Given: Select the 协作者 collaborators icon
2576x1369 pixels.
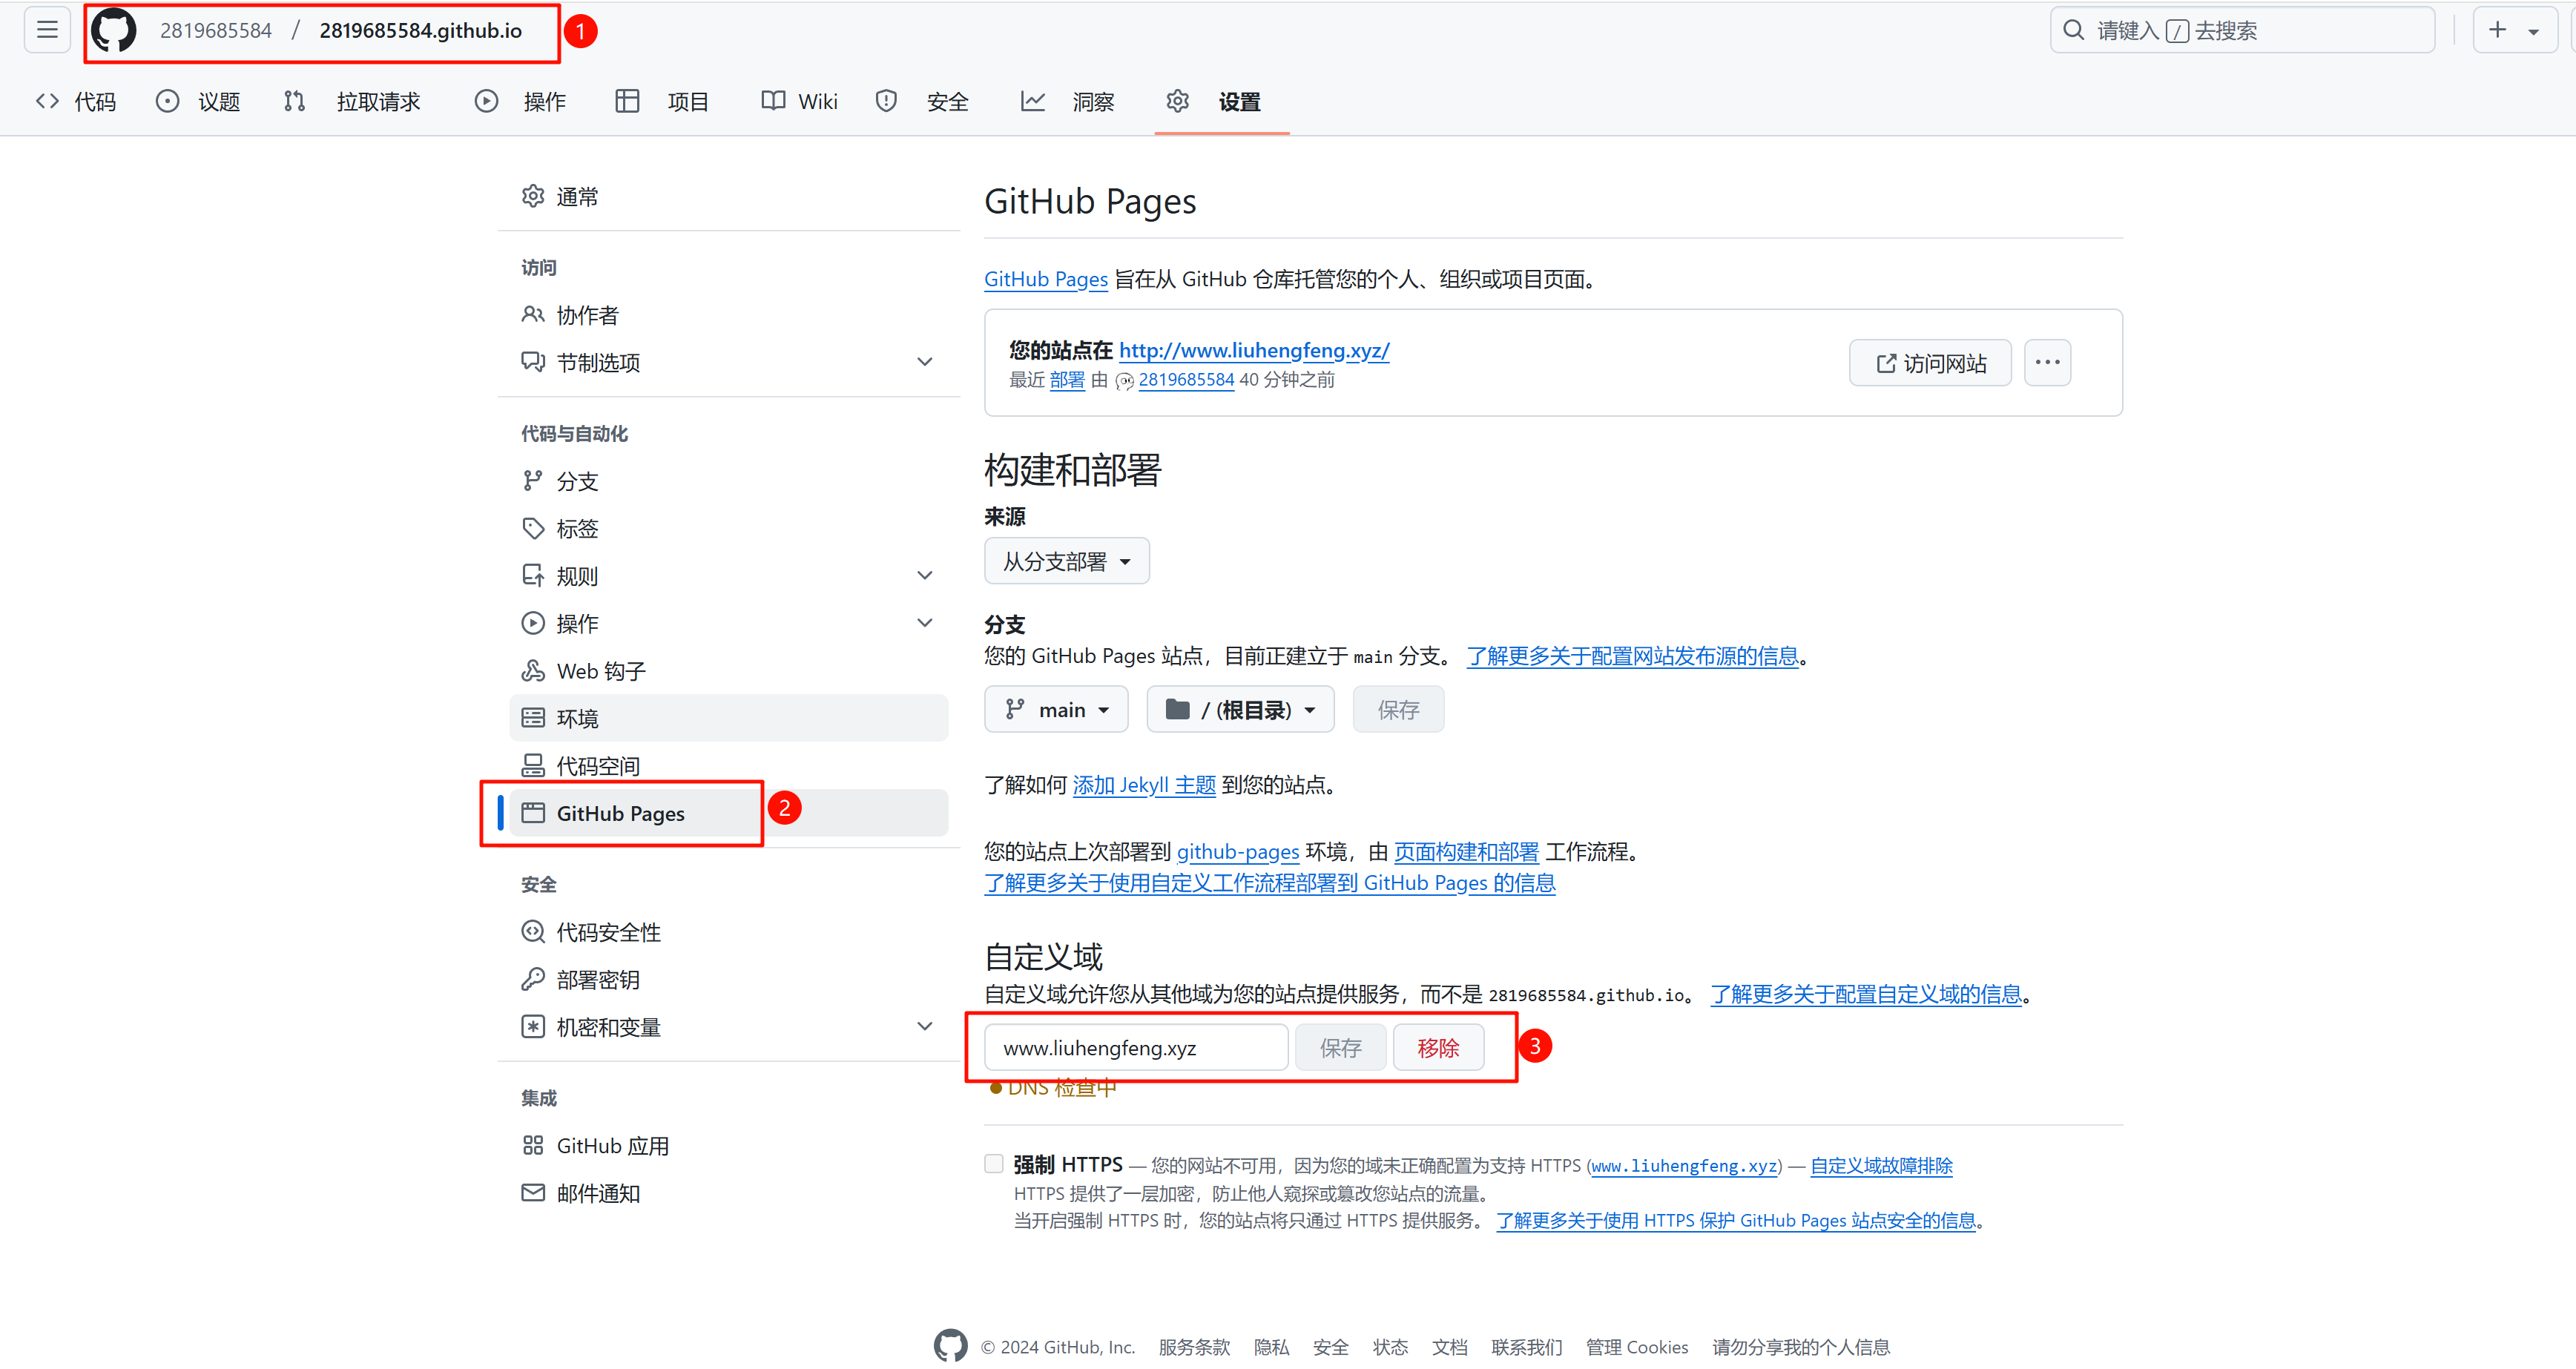Looking at the screenshot, I should [533, 314].
